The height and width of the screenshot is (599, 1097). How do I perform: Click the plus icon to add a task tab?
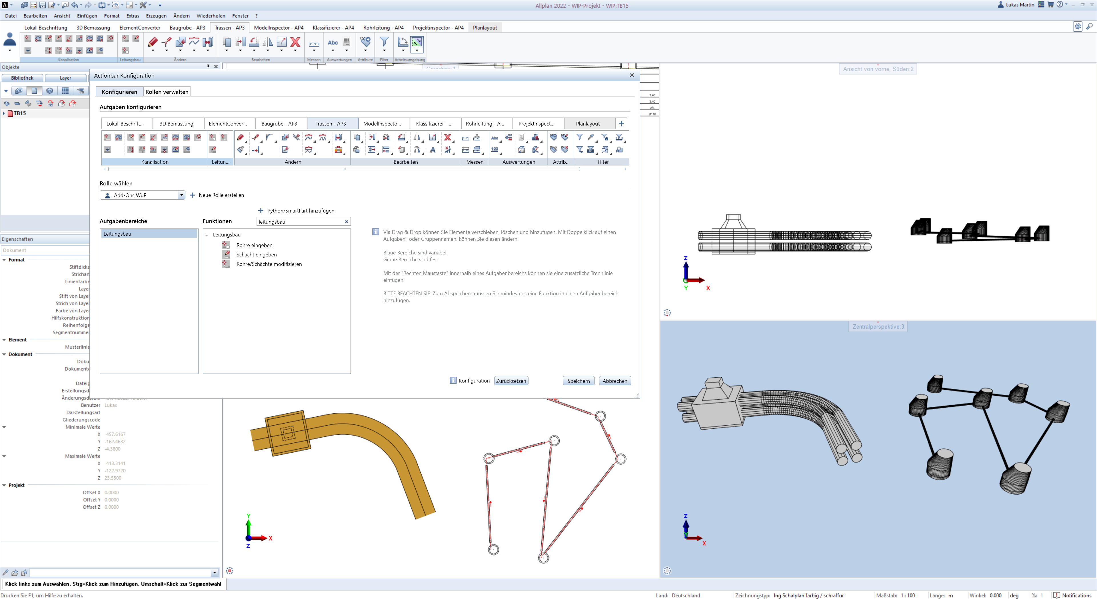(621, 123)
